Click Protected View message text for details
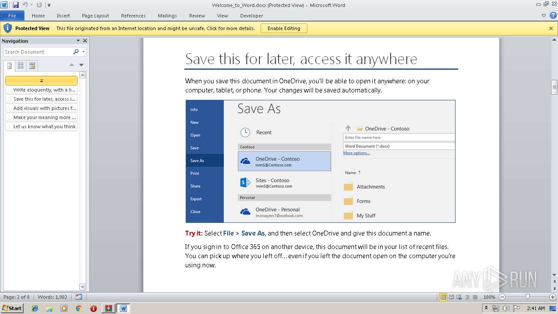This screenshot has width=558, height=314. click(x=156, y=28)
